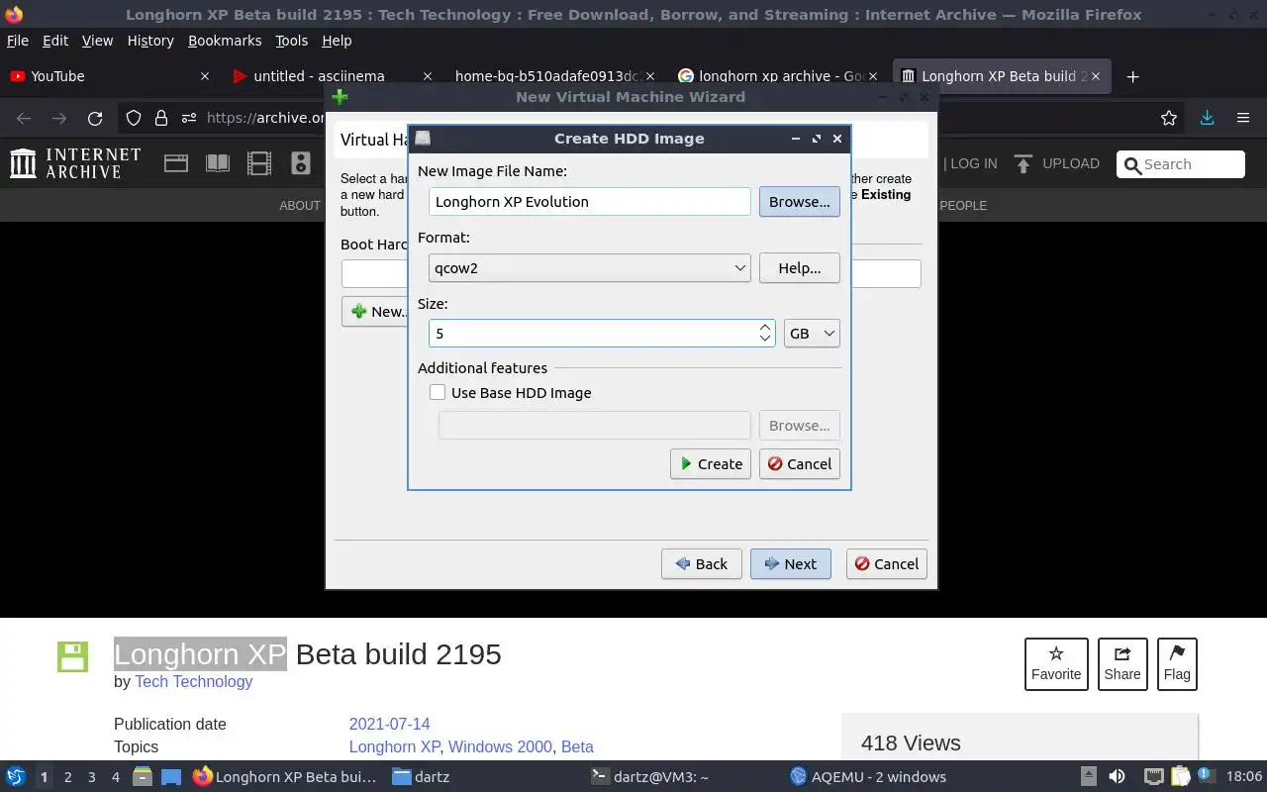Open the volume control in system tray
This screenshot has height=792, width=1267.
(x=1117, y=777)
